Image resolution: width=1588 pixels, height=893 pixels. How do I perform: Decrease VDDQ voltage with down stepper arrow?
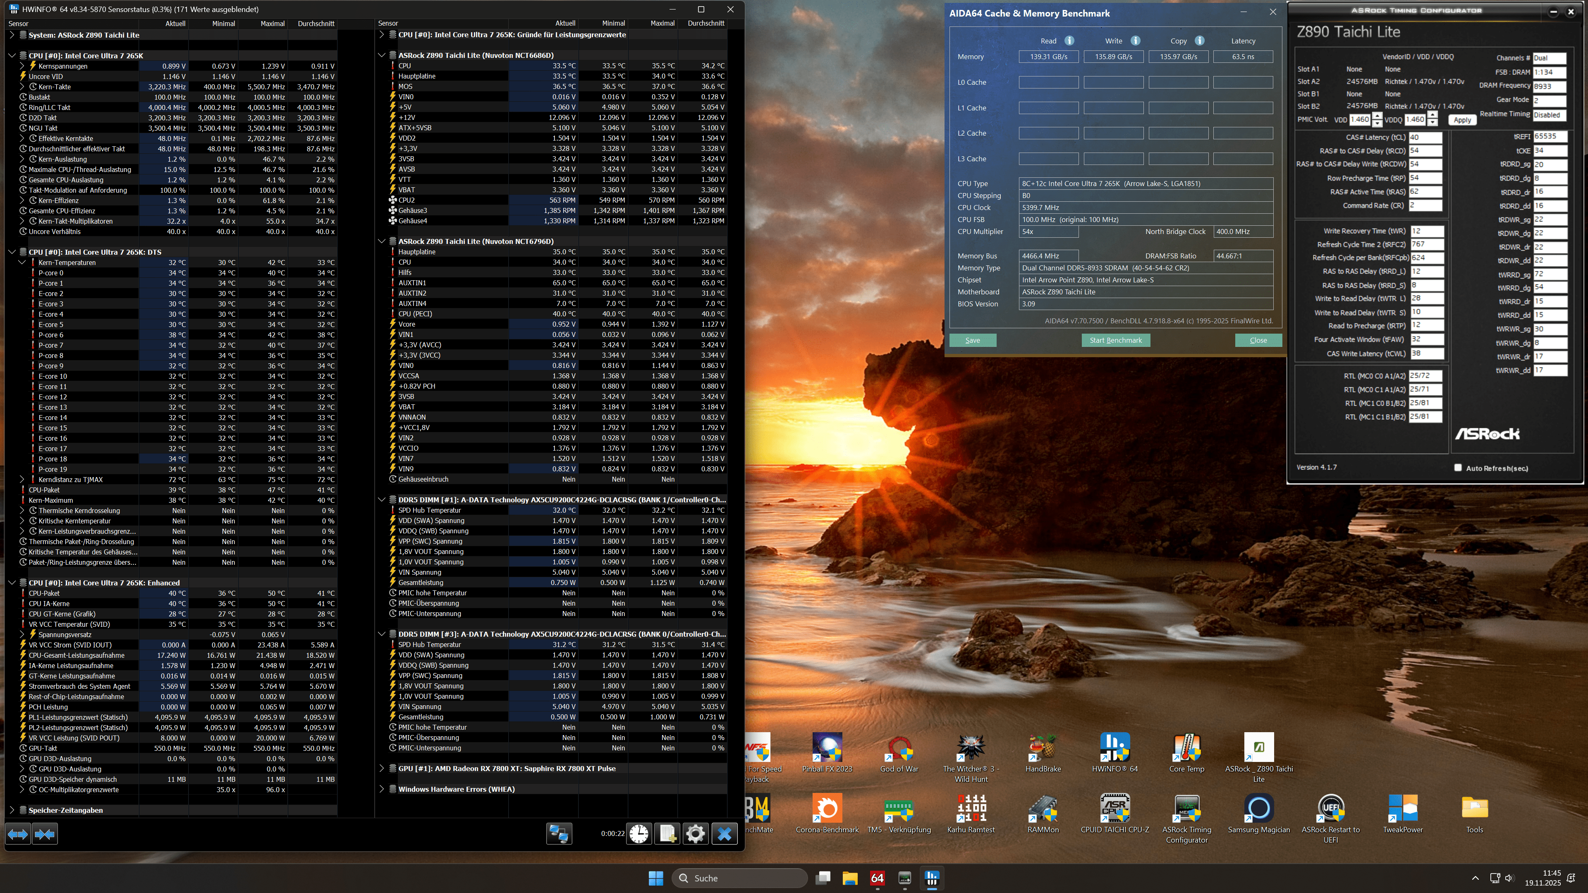pyautogui.click(x=1433, y=123)
